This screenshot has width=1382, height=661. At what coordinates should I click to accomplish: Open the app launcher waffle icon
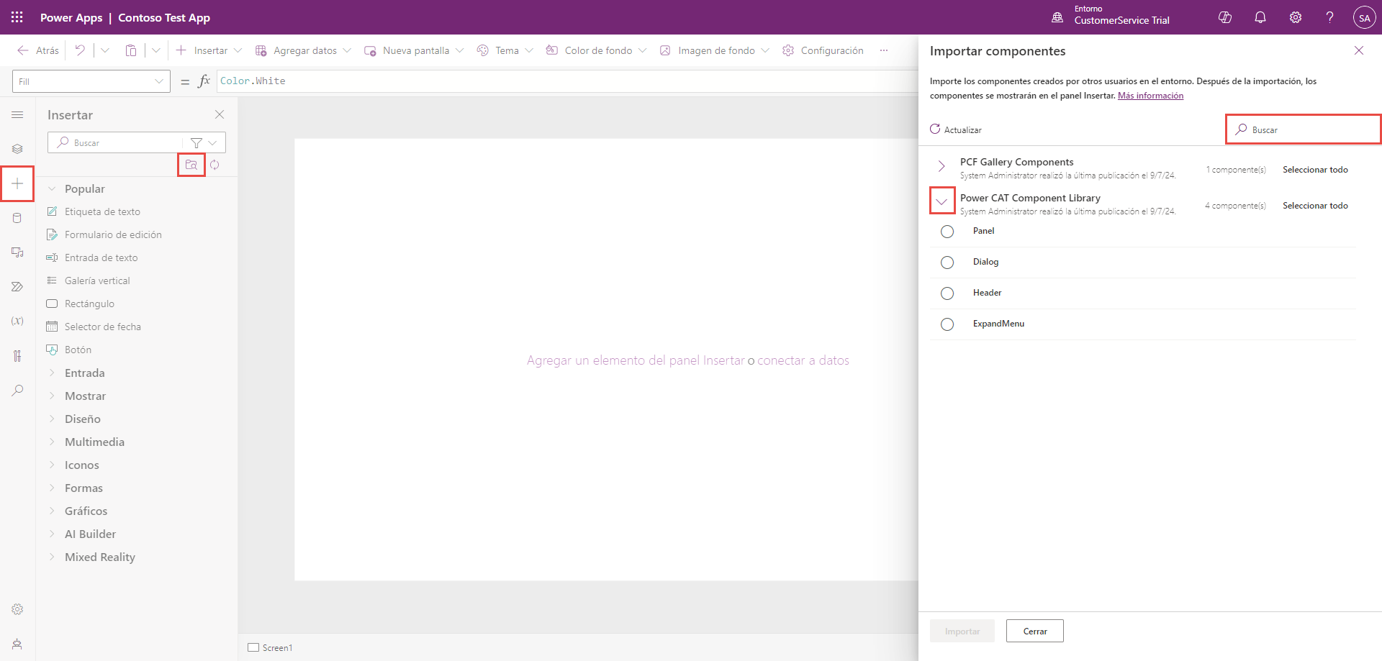pyautogui.click(x=17, y=17)
